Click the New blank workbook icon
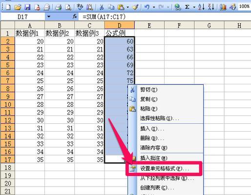 (8, 7)
